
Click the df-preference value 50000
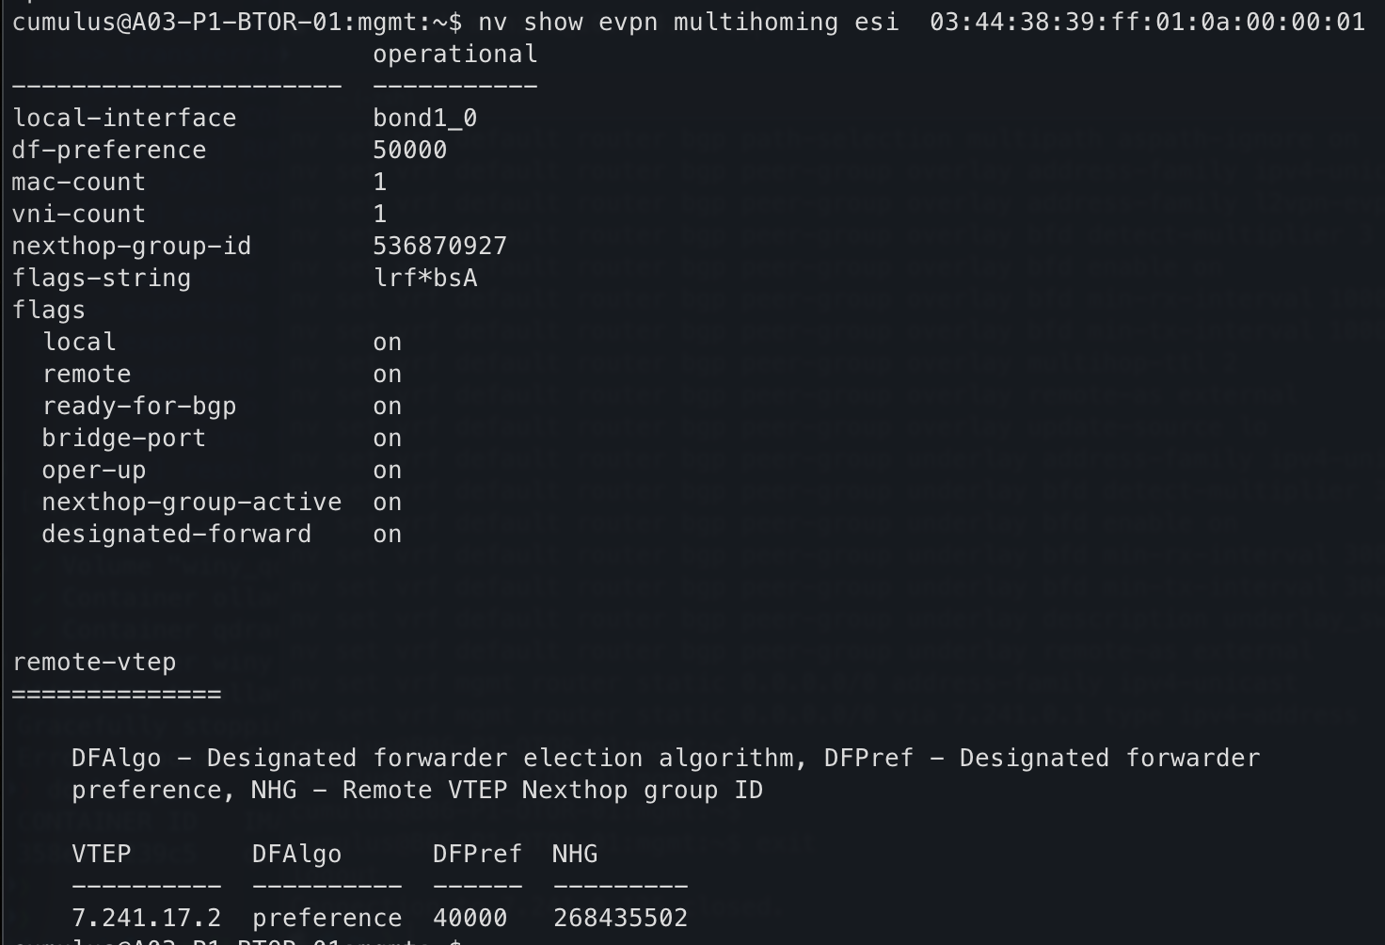pyautogui.click(x=409, y=150)
